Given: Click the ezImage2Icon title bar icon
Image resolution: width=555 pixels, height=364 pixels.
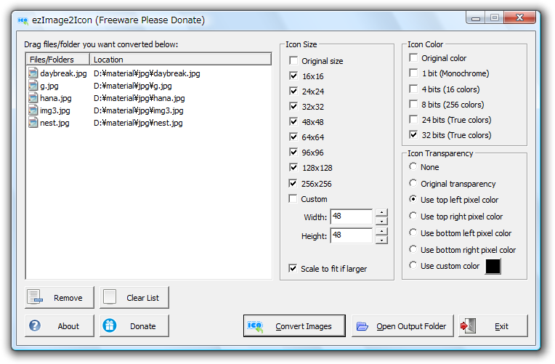Looking at the screenshot, I should [x=23, y=20].
